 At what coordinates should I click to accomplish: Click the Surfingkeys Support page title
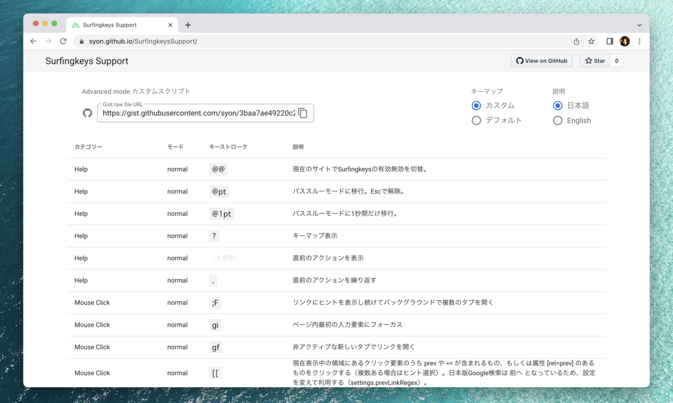[87, 61]
